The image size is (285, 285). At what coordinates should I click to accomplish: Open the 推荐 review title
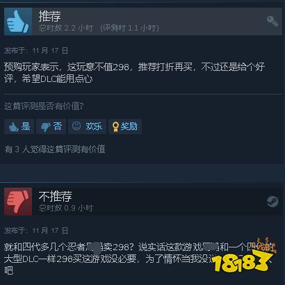pyautogui.click(x=50, y=16)
